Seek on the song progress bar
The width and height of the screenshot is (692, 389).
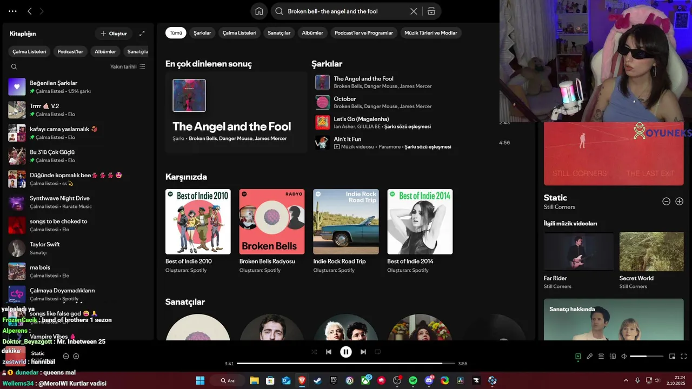pyautogui.click(x=346, y=364)
